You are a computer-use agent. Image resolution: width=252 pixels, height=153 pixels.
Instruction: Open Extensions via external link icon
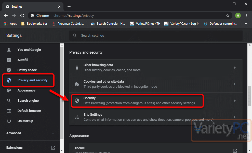(x=53, y=148)
